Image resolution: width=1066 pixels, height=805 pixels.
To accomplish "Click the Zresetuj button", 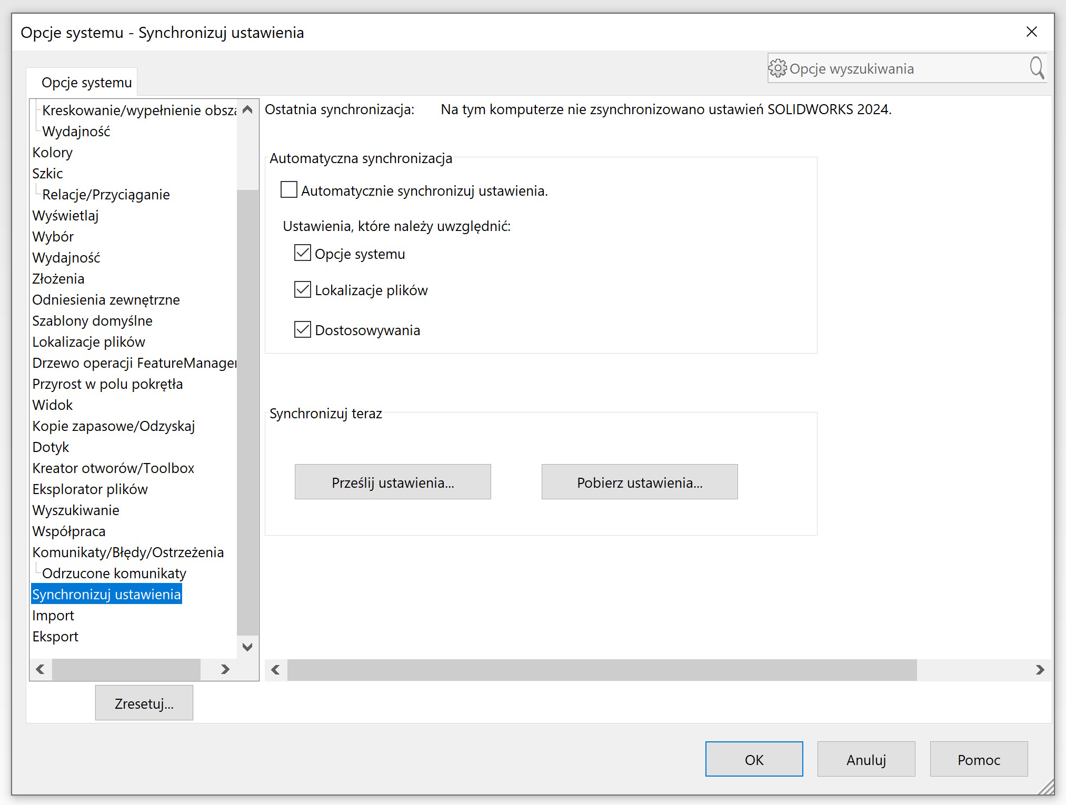I will point(144,703).
